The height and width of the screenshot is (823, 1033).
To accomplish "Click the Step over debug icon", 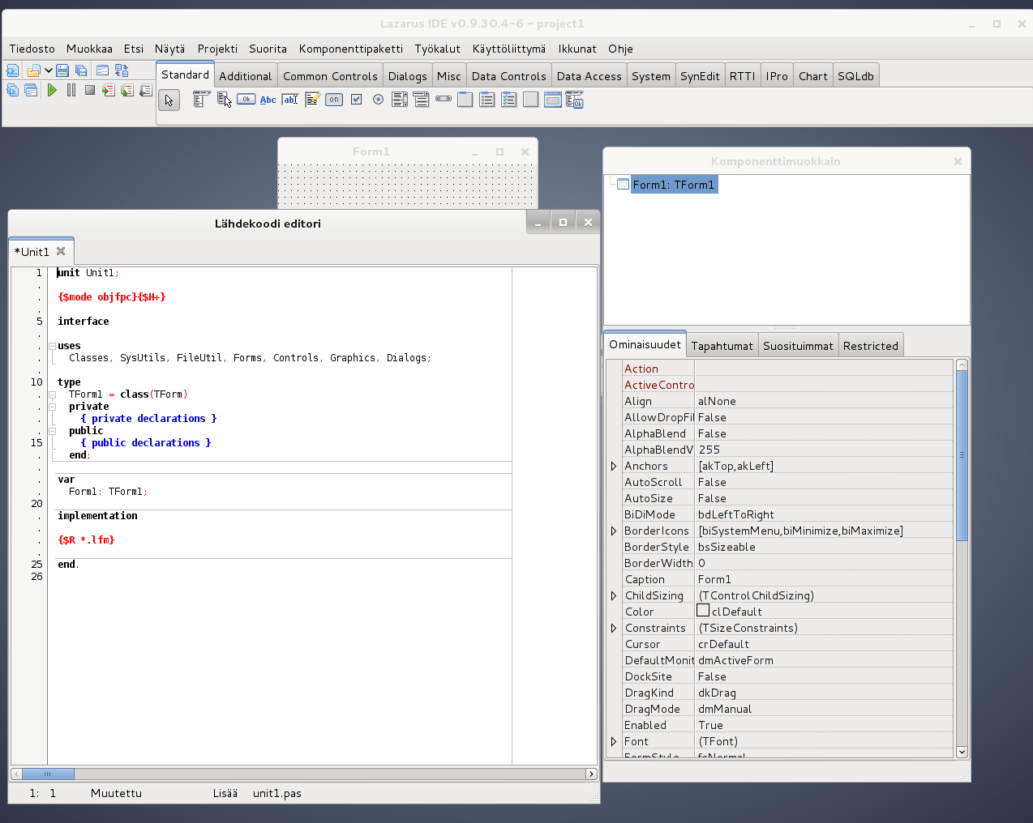I will pyautogui.click(x=127, y=91).
